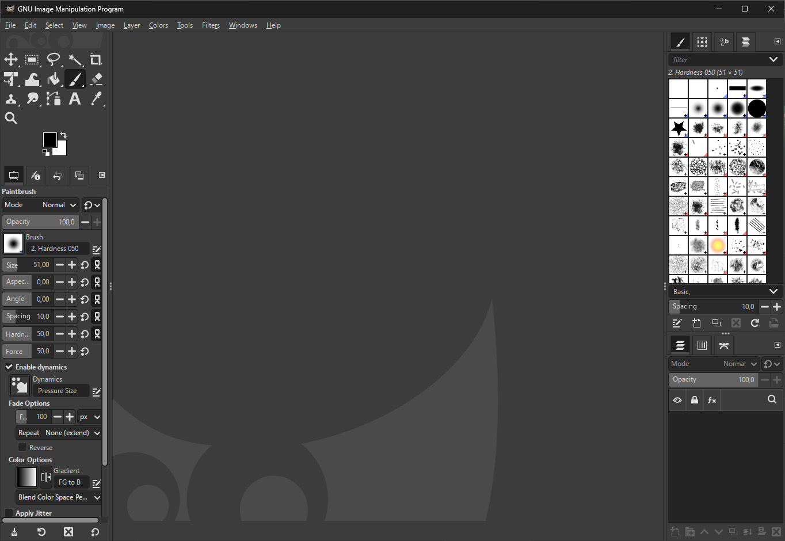
Task: Select the Crop tool
Action: [x=96, y=59]
